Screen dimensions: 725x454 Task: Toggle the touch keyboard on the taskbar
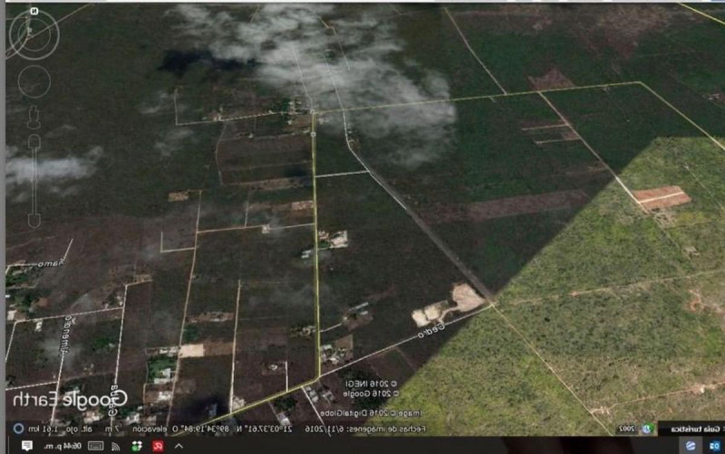(x=95, y=446)
